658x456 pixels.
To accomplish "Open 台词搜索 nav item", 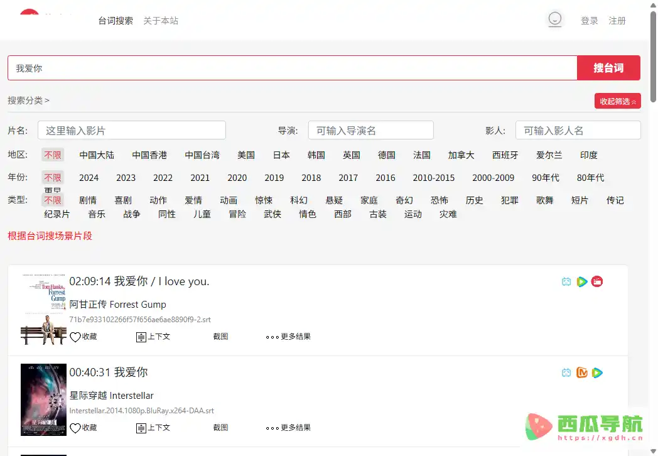I will pos(116,21).
